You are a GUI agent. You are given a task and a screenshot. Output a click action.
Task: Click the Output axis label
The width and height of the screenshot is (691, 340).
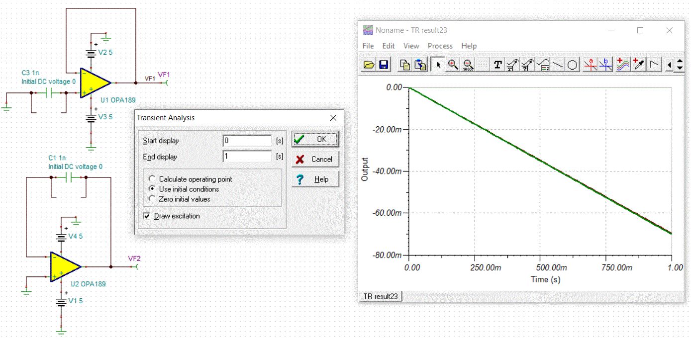365,169
